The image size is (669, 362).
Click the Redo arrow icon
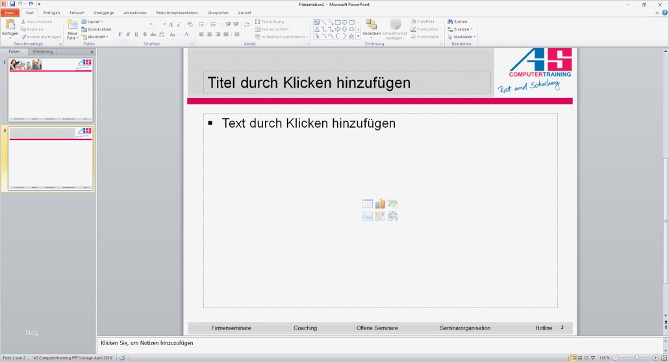[x=31, y=4]
